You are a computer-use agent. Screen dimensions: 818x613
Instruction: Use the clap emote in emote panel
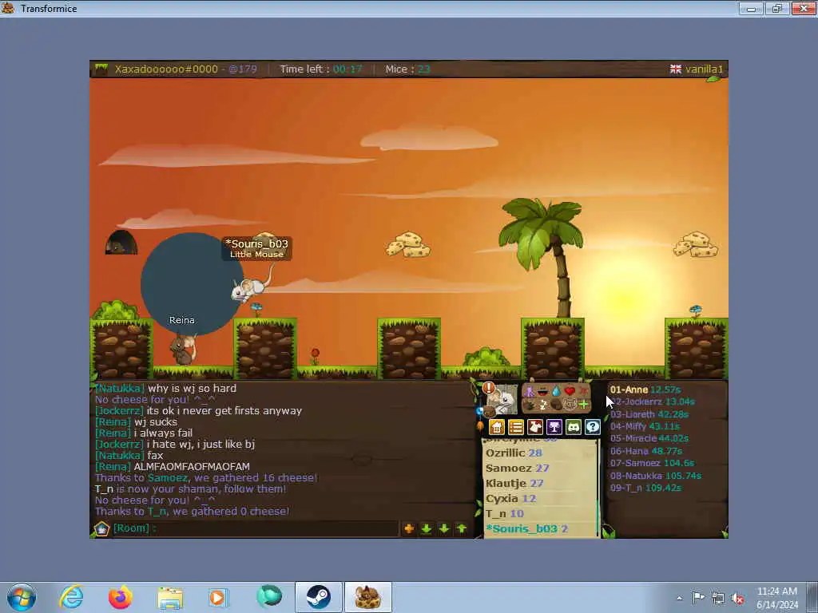(x=530, y=405)
